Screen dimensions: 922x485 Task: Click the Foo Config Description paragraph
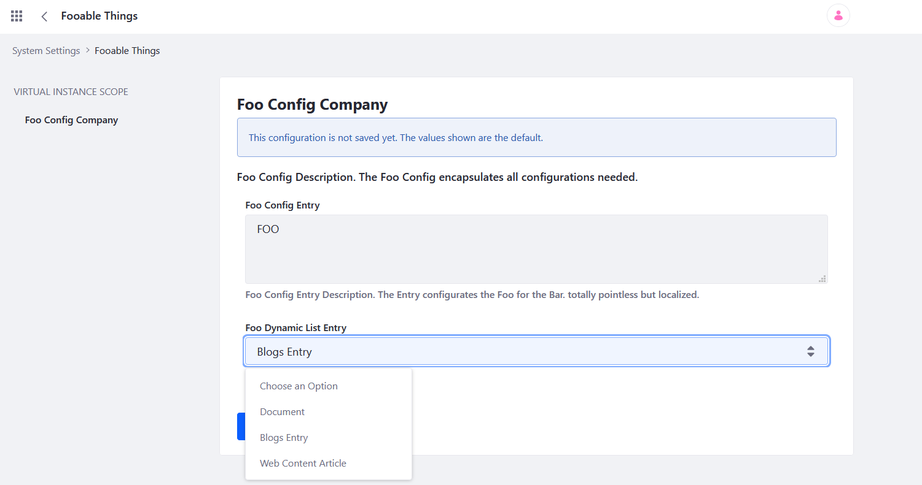pos(437,178)
